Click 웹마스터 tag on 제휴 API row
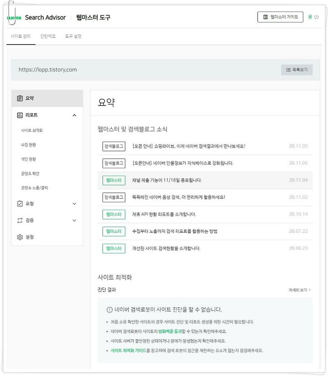This screenshot has height=377, width=328. [114, 214]
